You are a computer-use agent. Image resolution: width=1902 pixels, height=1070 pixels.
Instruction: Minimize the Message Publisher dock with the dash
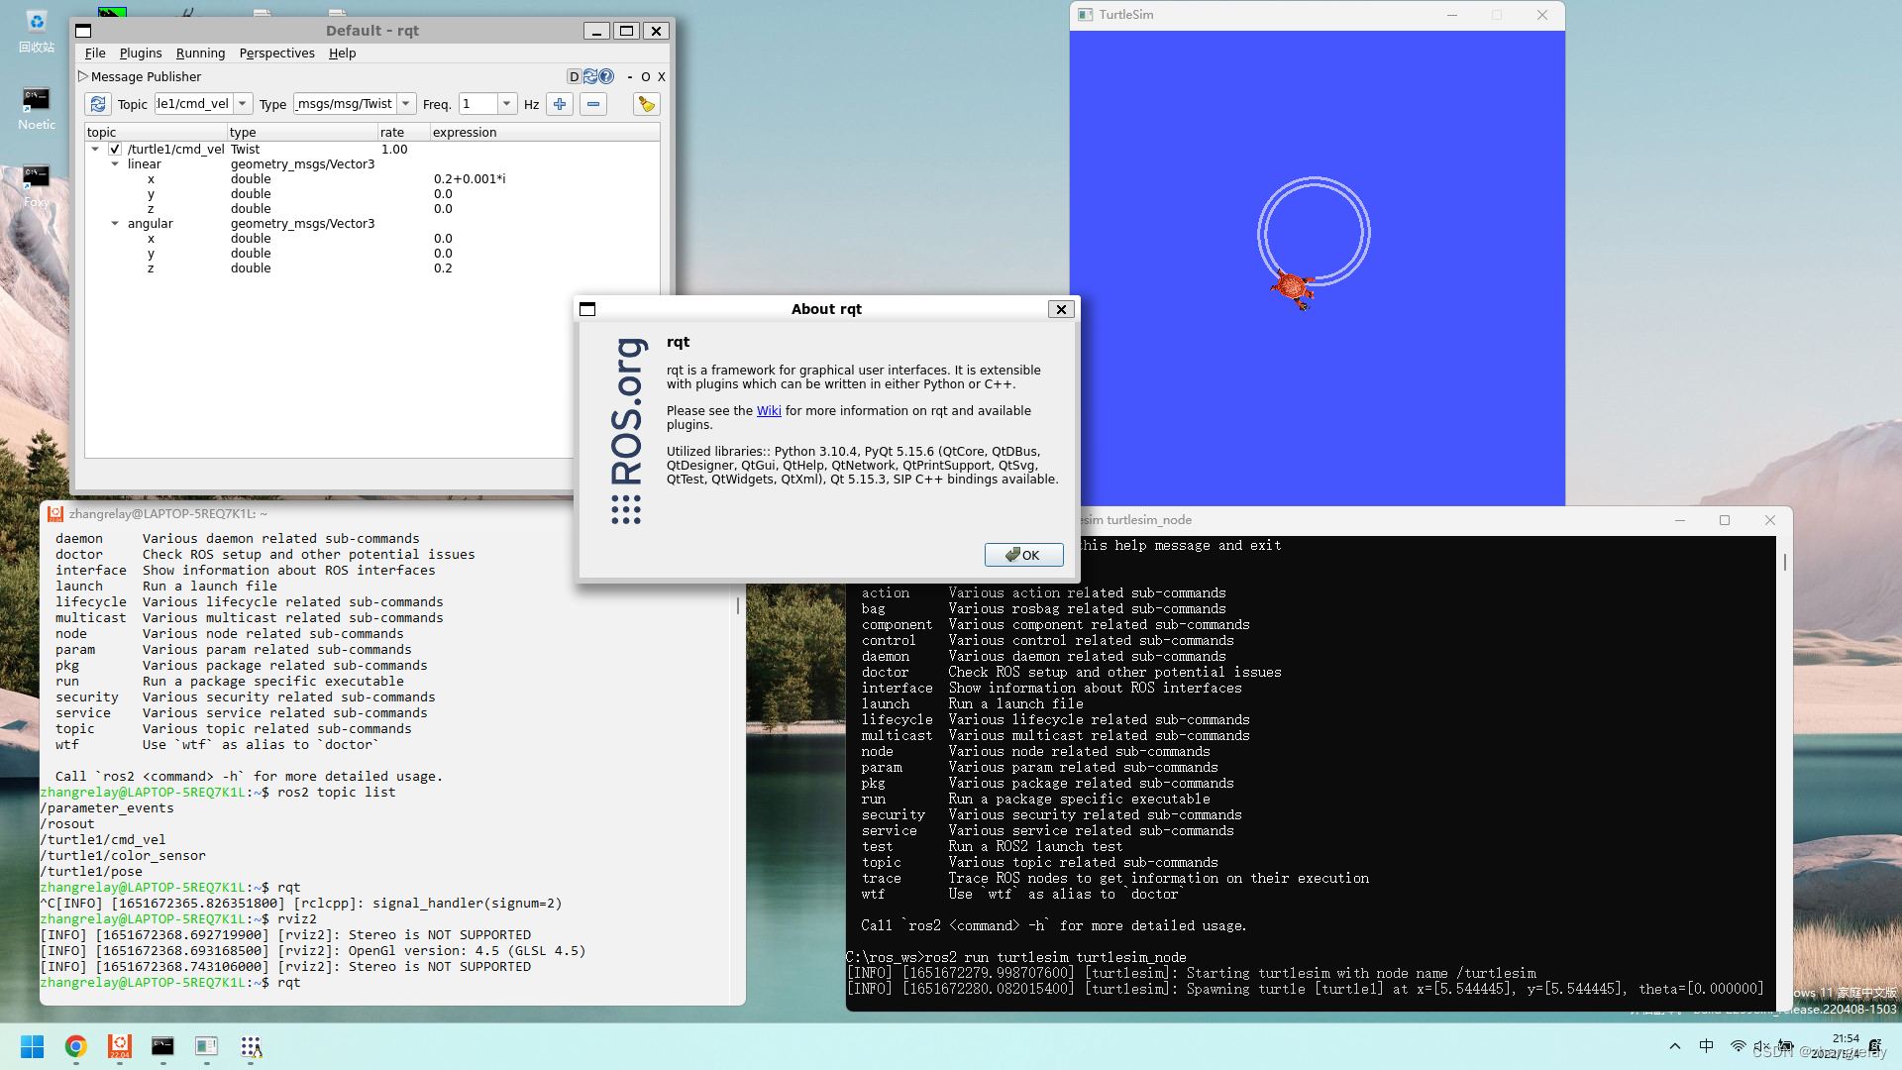tap(630, 77)
